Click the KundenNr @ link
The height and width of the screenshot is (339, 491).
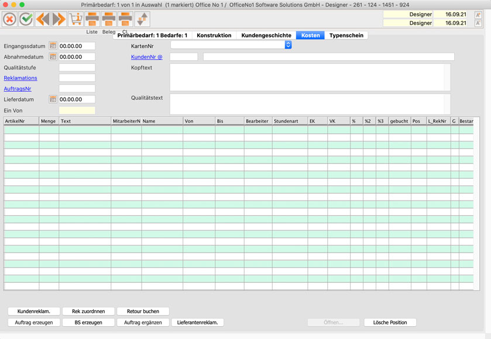click(146, 57)
